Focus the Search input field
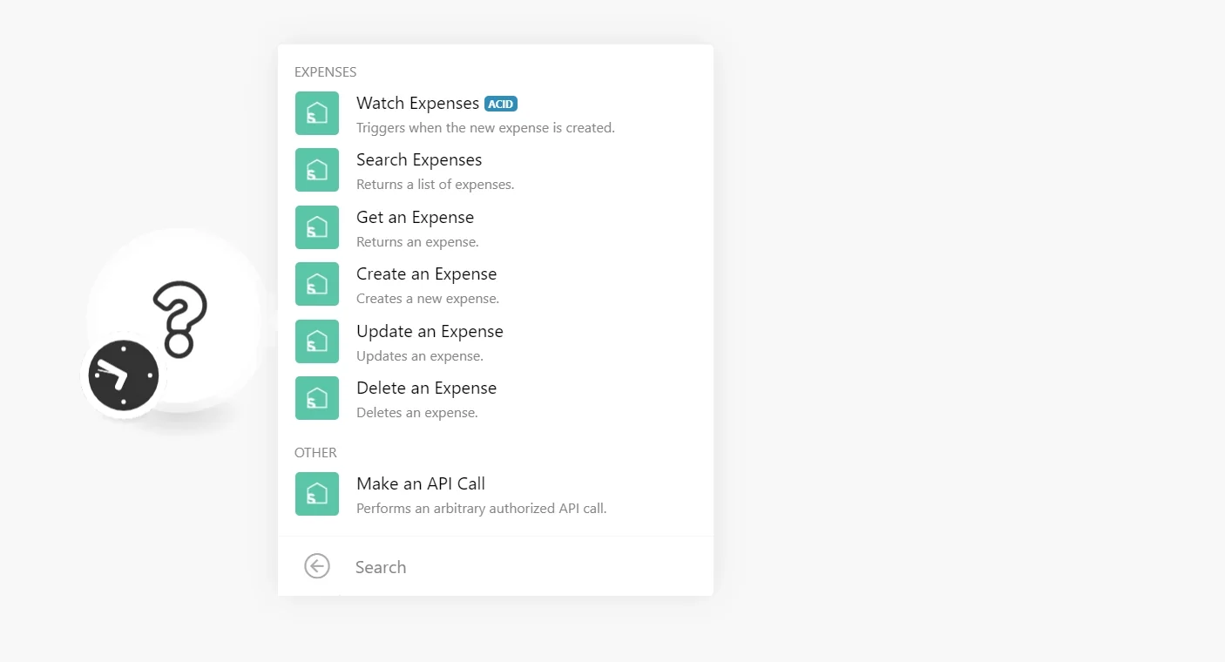The image size is (1225, 662). coord(523,567)
